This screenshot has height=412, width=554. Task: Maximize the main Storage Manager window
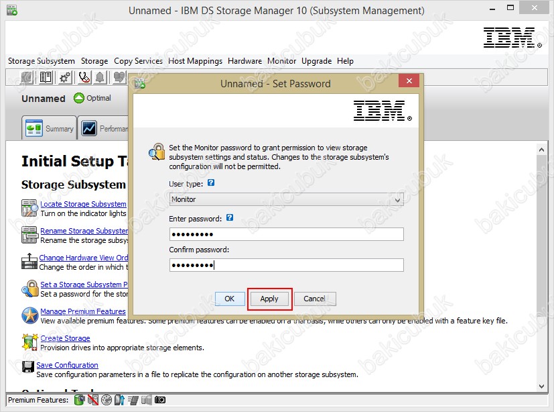coord(510,8)
